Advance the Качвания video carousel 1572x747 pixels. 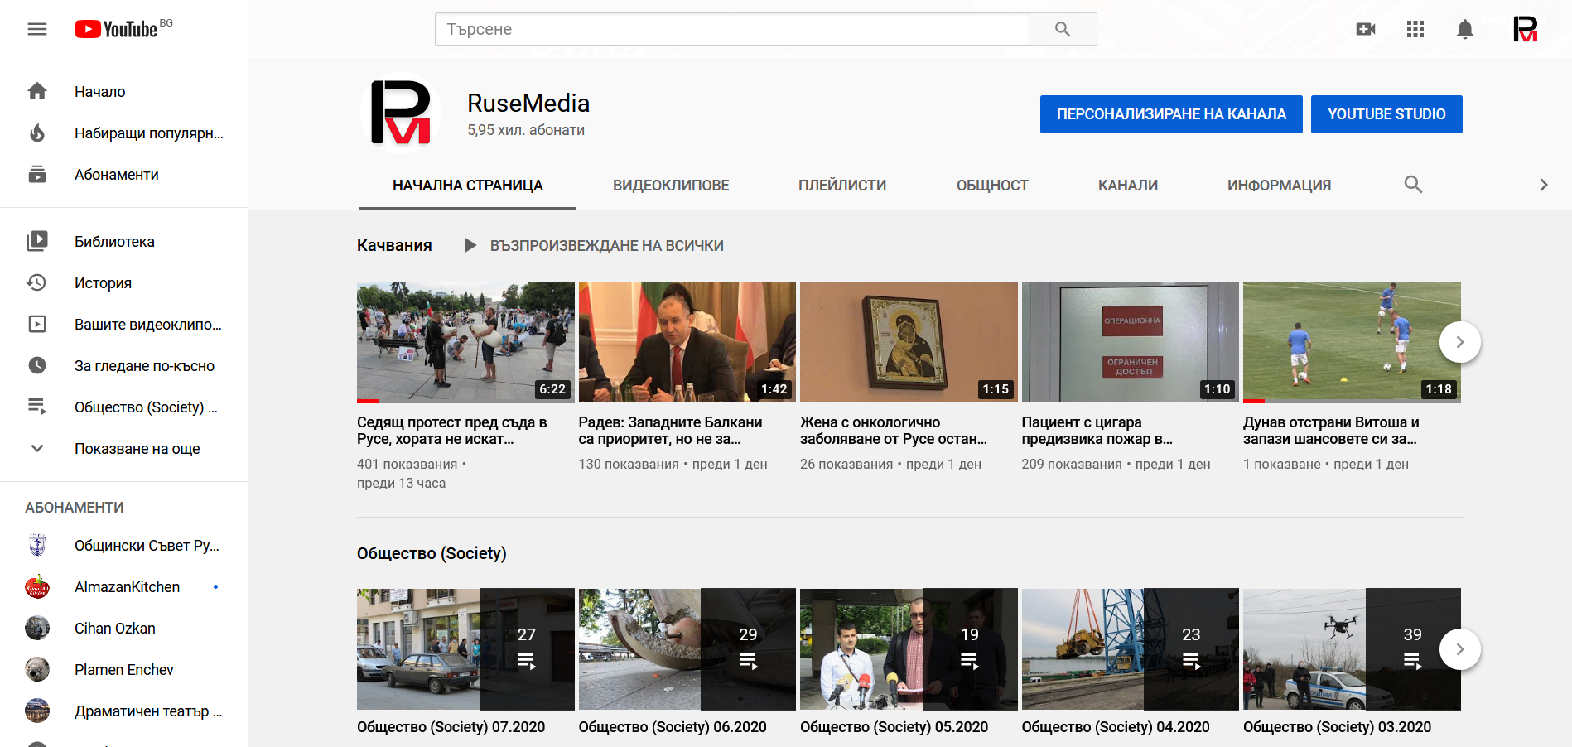[1460, 342]
